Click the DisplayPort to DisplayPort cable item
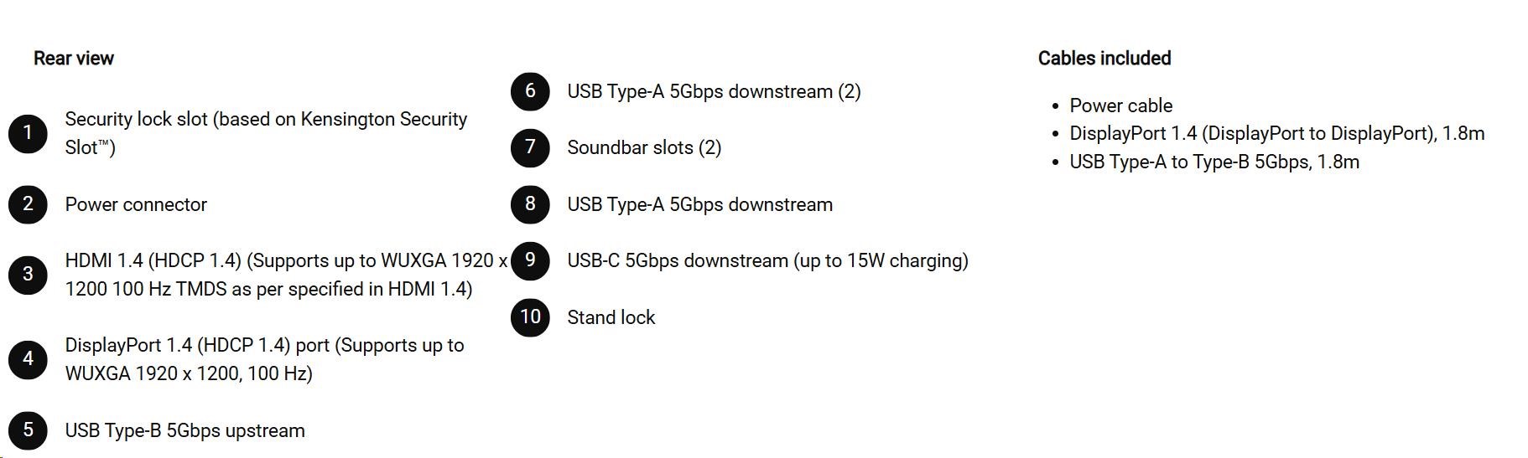 1276,133
